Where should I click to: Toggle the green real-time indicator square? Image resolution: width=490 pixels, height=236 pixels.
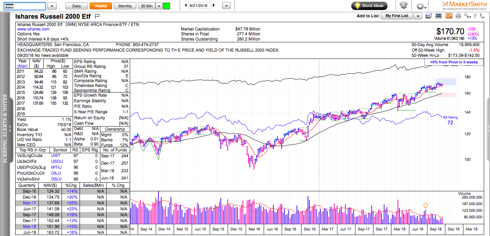166,6
